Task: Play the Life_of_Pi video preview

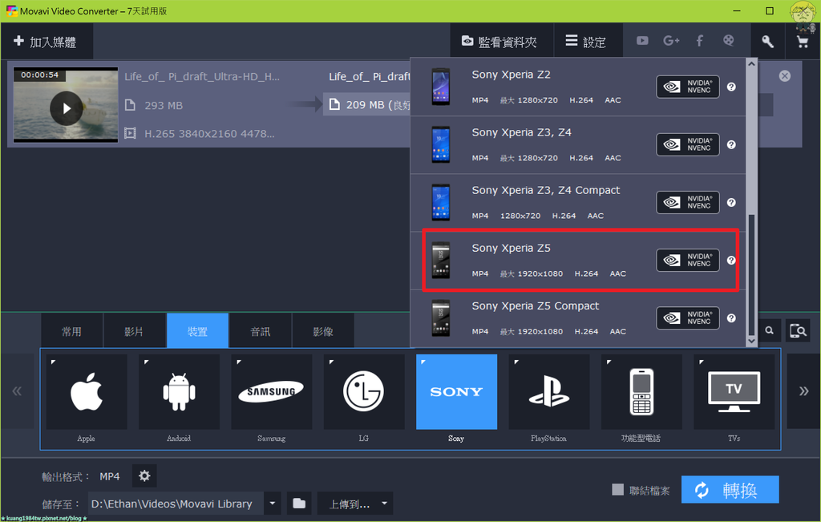Action: point(66,108)
